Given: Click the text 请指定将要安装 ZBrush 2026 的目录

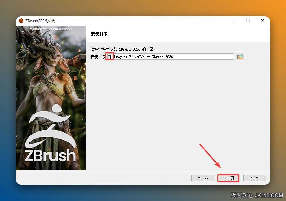Looking at the screenshot, I should point(123,49).
